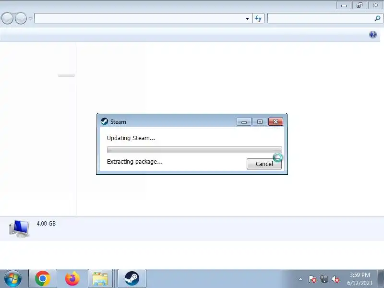Open the Windows Start menu
The height and width of the screenshot is (288, 384).
tap(13, 278)
